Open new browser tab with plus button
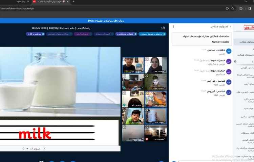The width and height of the screenshot is (254, 162). (73, 2)
